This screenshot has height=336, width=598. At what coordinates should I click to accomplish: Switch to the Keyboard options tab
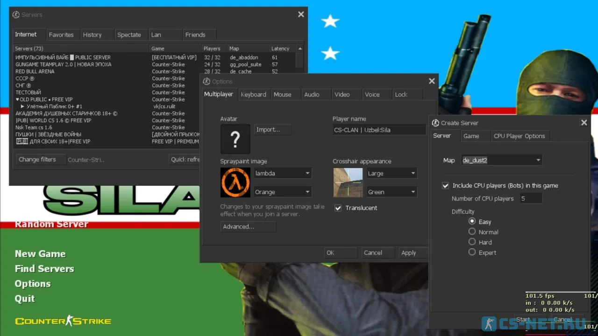coord(253,94)
